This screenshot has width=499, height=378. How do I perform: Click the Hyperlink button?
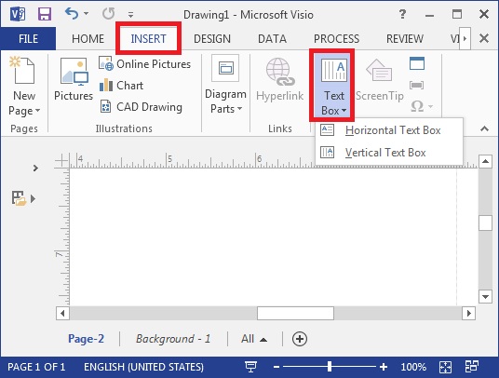279,79
